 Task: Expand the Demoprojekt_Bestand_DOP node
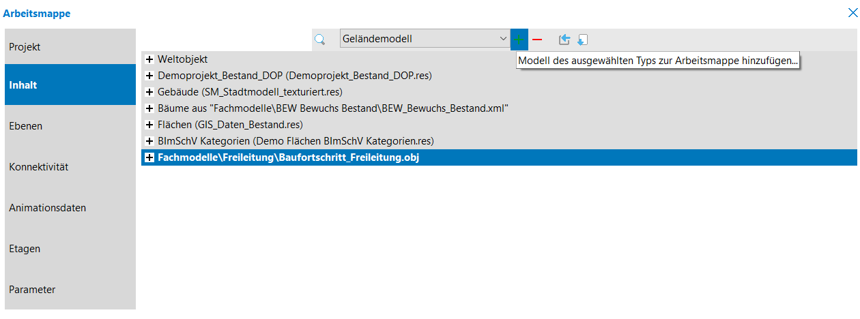pos(149,76)
